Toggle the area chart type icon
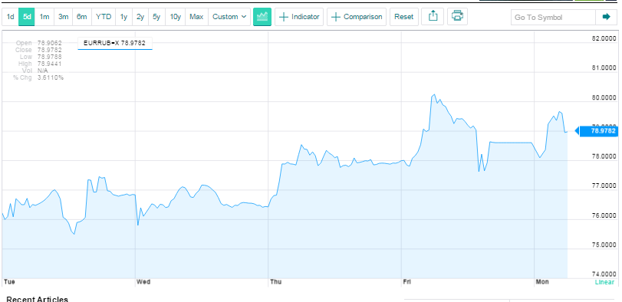The image size is (622, 302). coord(262,17)
